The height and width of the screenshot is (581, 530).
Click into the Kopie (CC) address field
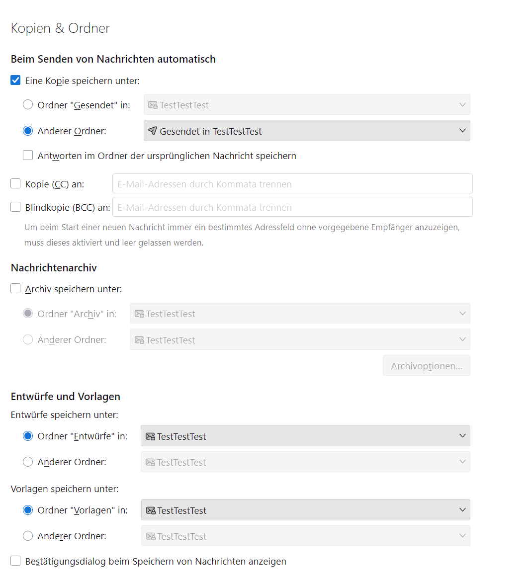tap(292, 184)
